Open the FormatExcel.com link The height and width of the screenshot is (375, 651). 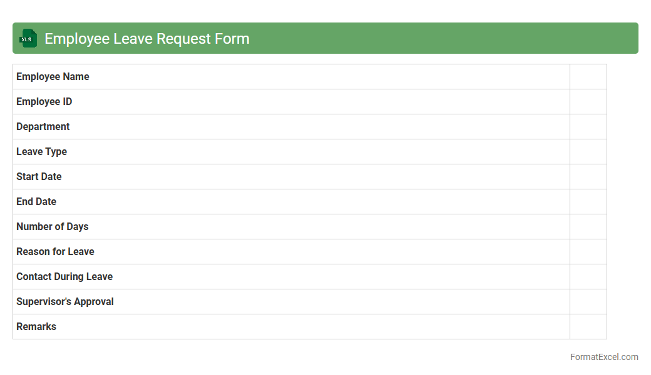click(604, 357)
